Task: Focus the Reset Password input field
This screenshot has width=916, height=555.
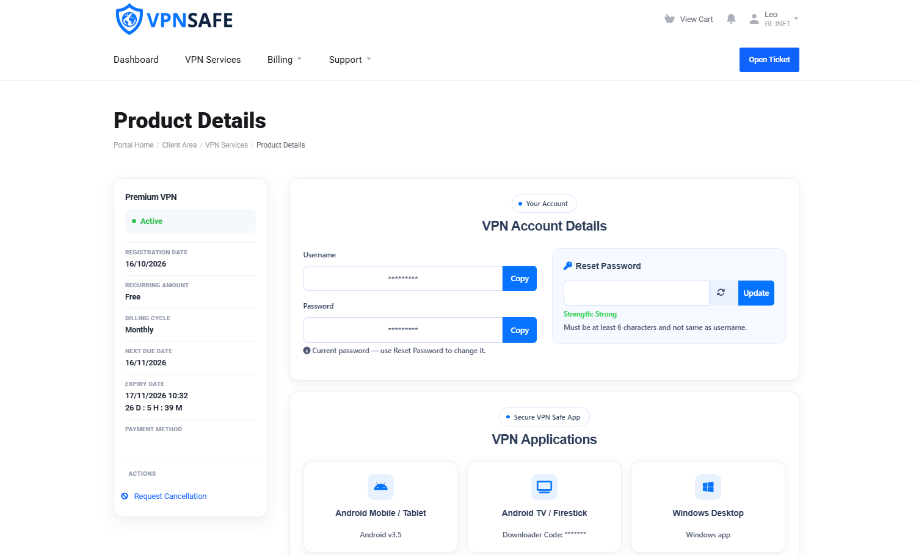Action: tap(636, 293)
